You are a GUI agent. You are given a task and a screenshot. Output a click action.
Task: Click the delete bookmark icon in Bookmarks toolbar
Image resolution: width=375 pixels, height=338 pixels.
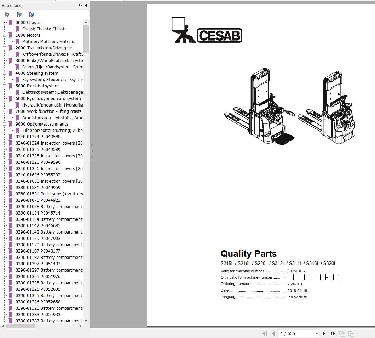[7, 14]
